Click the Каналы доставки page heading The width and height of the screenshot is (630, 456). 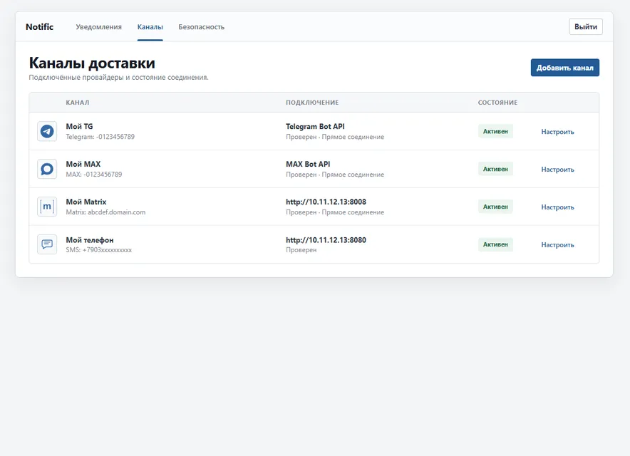92,63
